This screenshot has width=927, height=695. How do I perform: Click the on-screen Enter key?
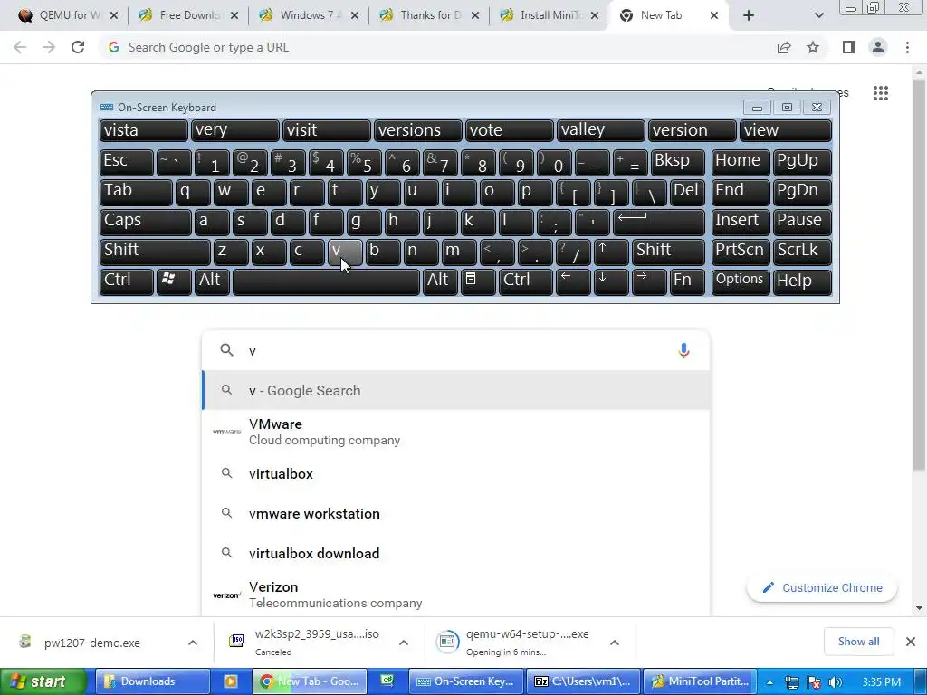click(659, 221)
